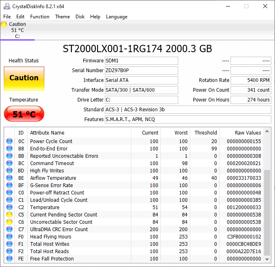Click the Current column header
The width and height of the screenshot is (275, 267).
146,132
